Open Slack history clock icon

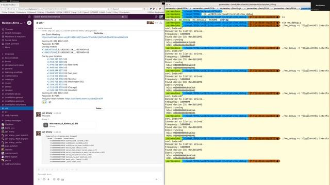click(x=29, y=17)
